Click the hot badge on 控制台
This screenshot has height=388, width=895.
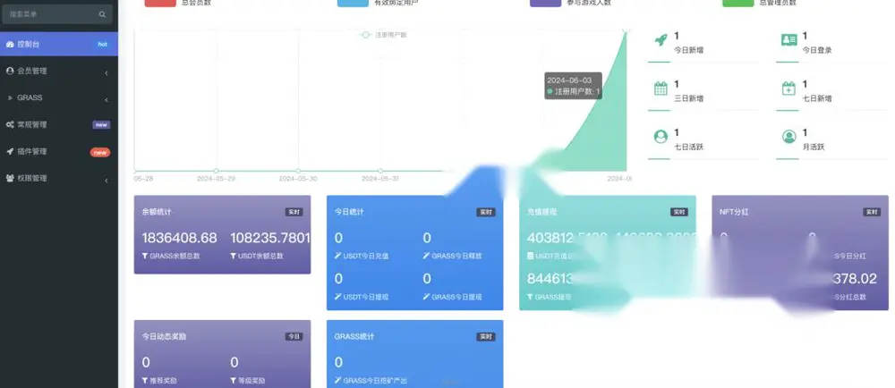coord(102,44)
